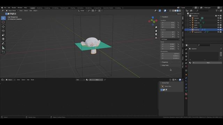Toggle the Collection exclude checkbox

(216, 16)
